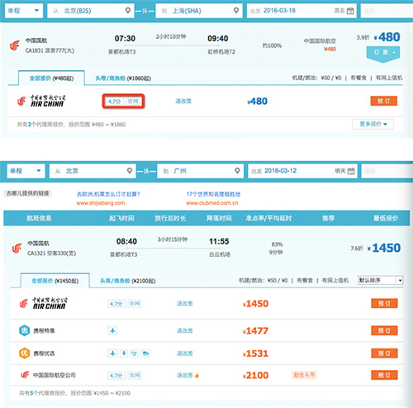Open the 默认排序 sort dropdown
This screenshot has height=408, width=413.
coord(380,280)
